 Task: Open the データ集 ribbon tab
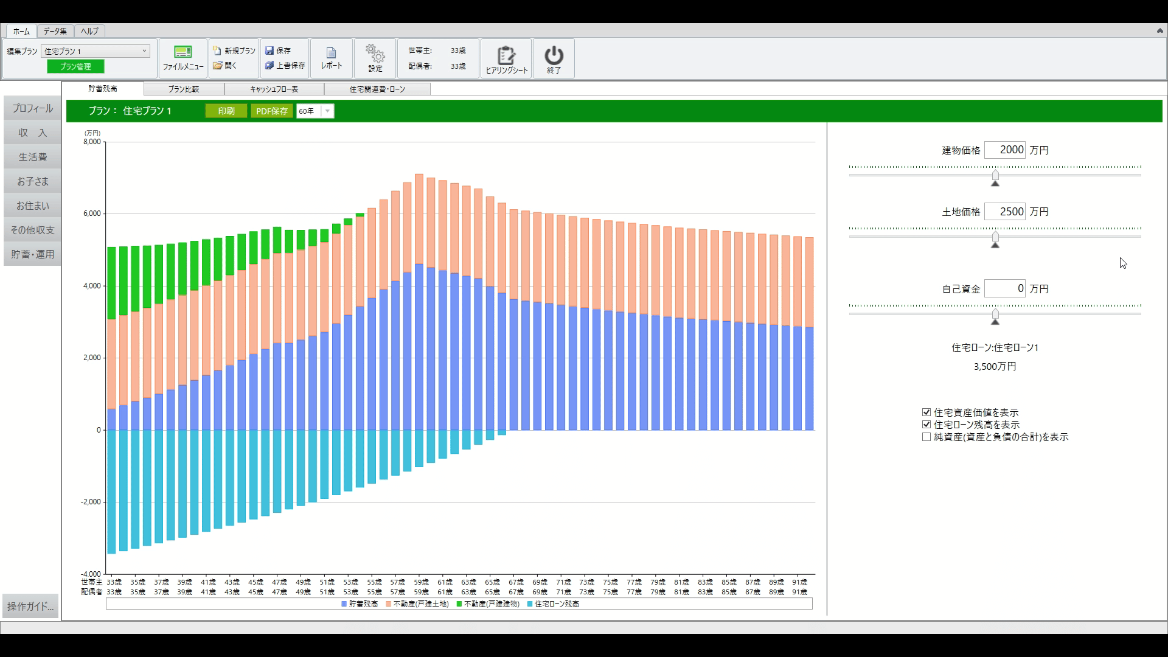[55, 31]
